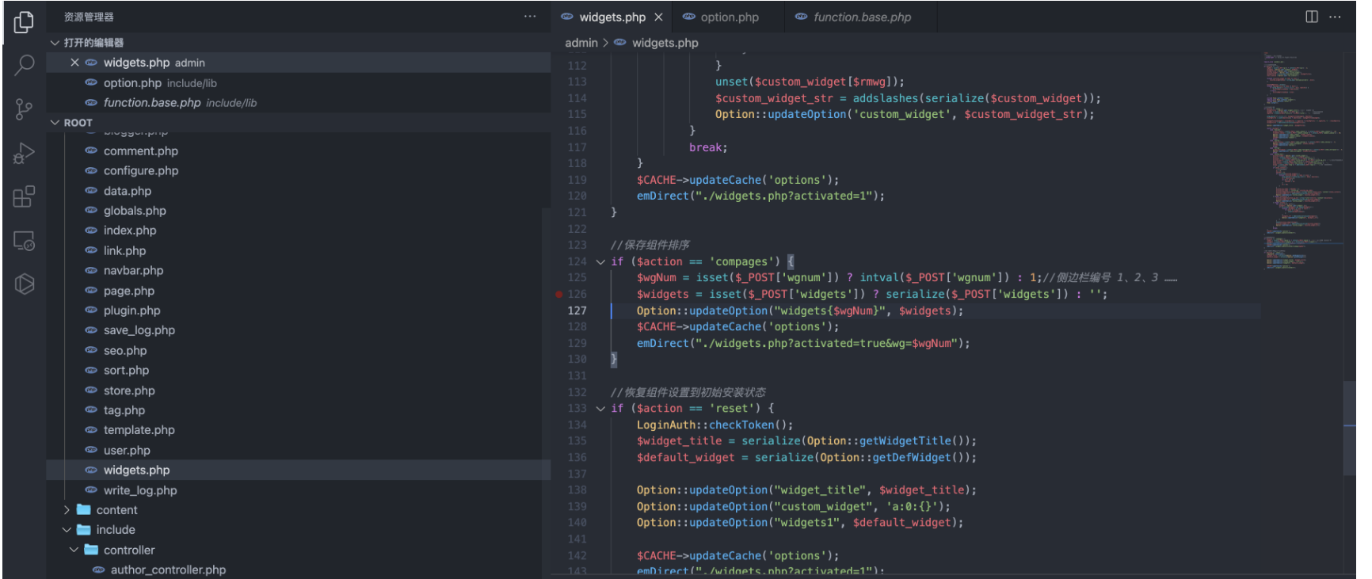Fold the code block at line 124
1372x579 pixels.
click(x=600, y=261)
